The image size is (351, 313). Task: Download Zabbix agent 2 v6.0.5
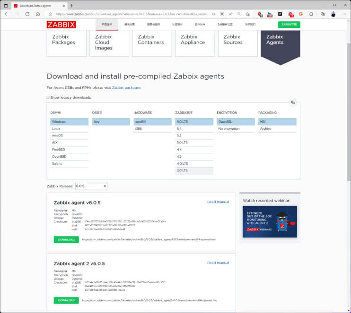tap(66, 300)
